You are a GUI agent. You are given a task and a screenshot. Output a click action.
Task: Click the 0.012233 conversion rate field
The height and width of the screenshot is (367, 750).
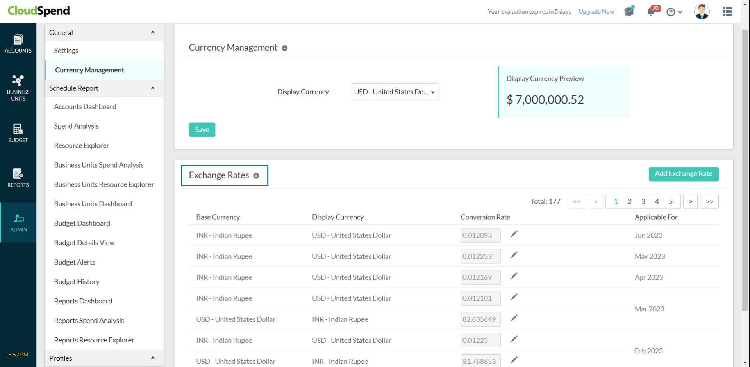(480, 256)
